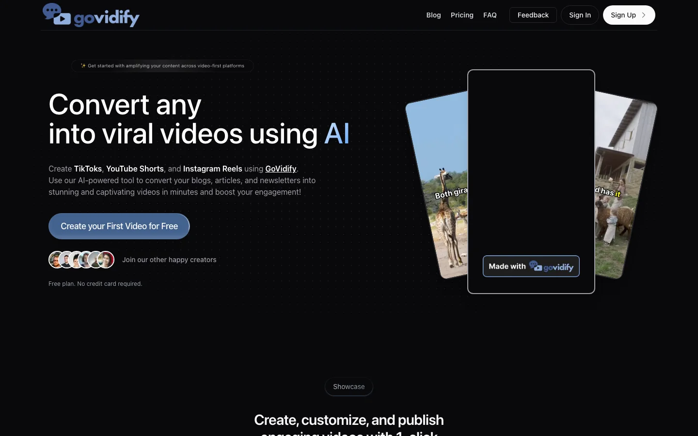Image resolution: width=698 pixels, height=436 pixels.
Task: Click the Showcase pill label
Action: point(349,387)
